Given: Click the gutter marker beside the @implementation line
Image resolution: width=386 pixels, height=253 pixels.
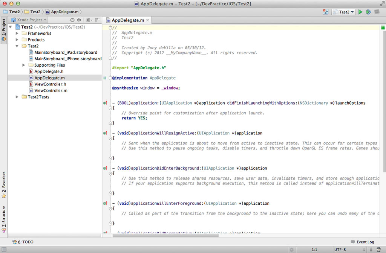Looking at the screenshot, I should point(105,78).
